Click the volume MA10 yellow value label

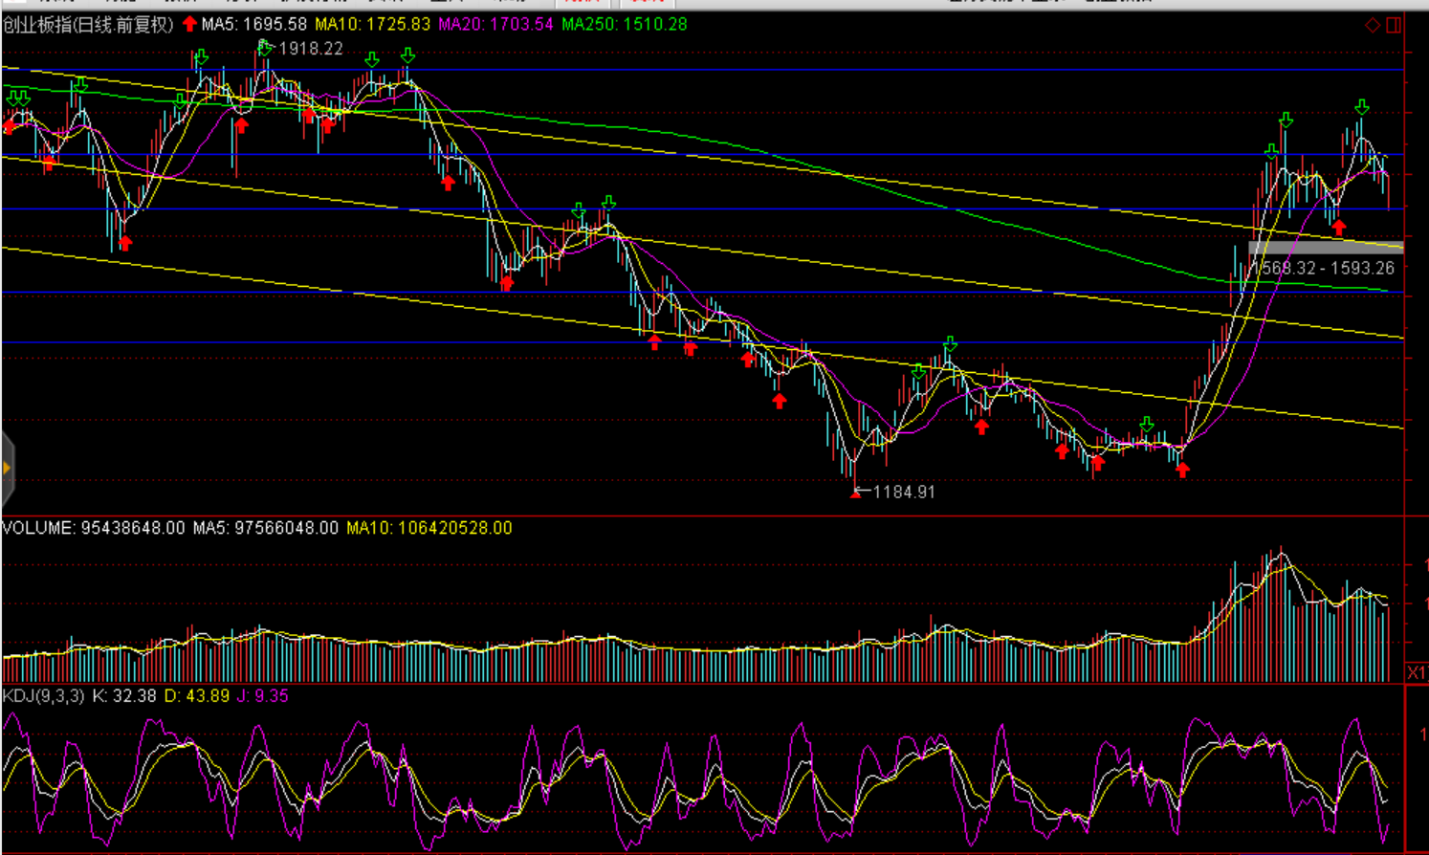coord(429,528)
